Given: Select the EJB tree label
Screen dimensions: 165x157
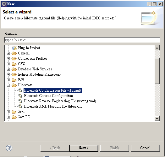Looking at the screenshot, I should click(x=21, y=80).
